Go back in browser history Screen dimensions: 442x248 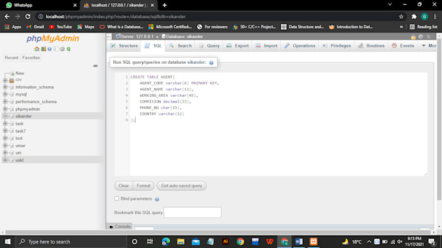pyautogui.click(x=7, y=17)
